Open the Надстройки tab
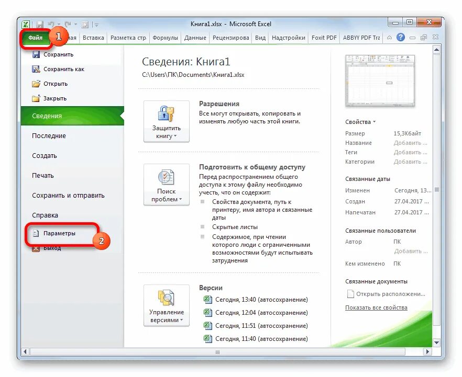The height and width of the screenshot is (377, 462). coord(289,38)
